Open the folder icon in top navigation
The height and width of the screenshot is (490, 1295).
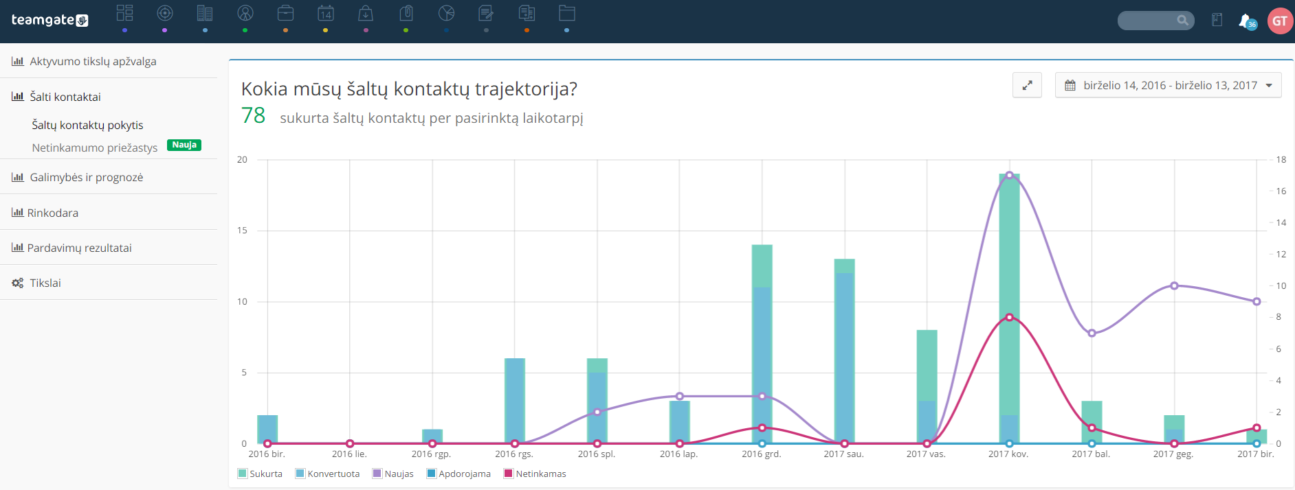566,13
